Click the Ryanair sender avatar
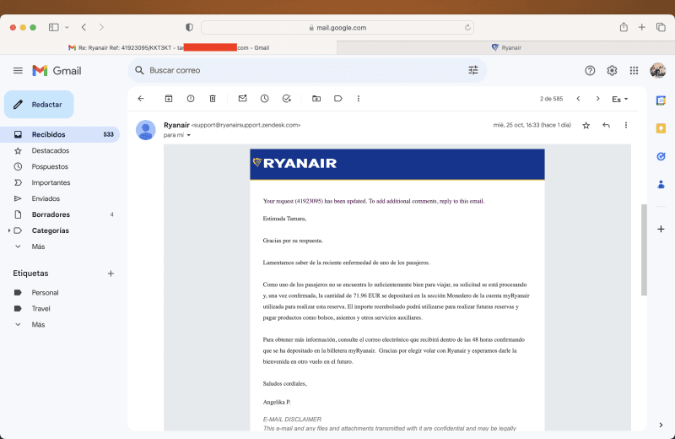Screen dimensions: 675x439 pyautogui.click(x=146, y=130)
